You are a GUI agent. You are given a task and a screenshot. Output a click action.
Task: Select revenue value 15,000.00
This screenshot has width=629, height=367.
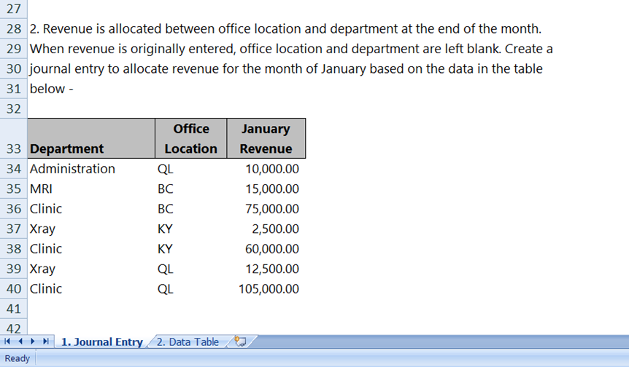[x=266, y=189]
